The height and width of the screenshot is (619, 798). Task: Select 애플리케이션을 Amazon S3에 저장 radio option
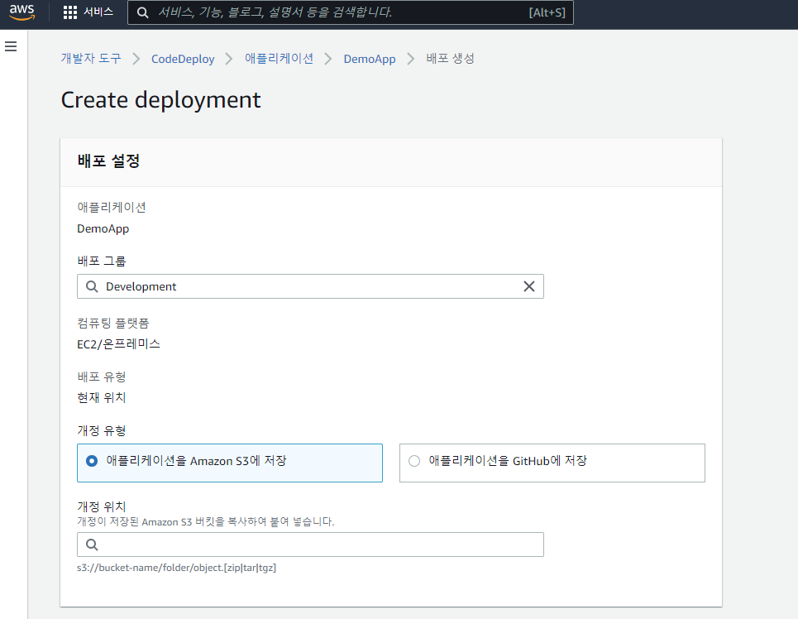230,463
